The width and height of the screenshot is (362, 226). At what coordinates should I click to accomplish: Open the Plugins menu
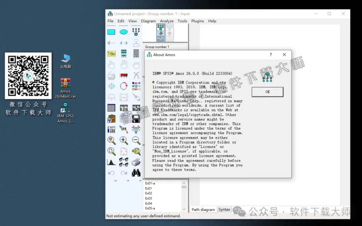(197, 21)
